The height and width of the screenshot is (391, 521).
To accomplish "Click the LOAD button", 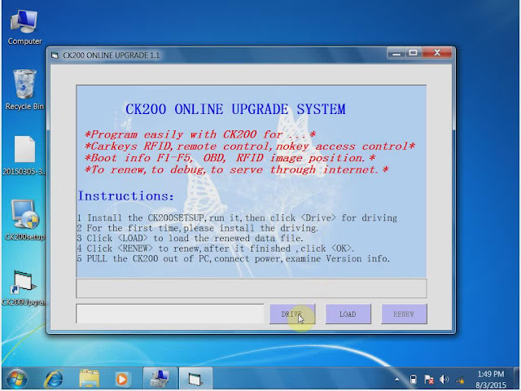I will coord(348,314).
